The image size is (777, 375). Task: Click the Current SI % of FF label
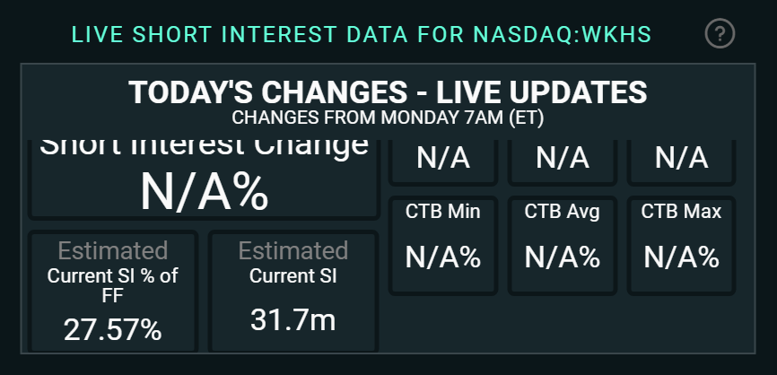113,285
